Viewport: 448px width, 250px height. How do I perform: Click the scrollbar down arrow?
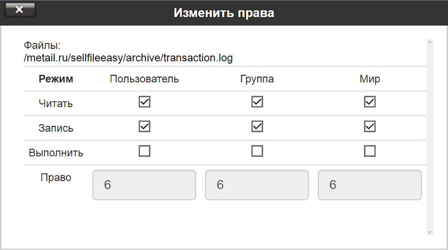430,232
